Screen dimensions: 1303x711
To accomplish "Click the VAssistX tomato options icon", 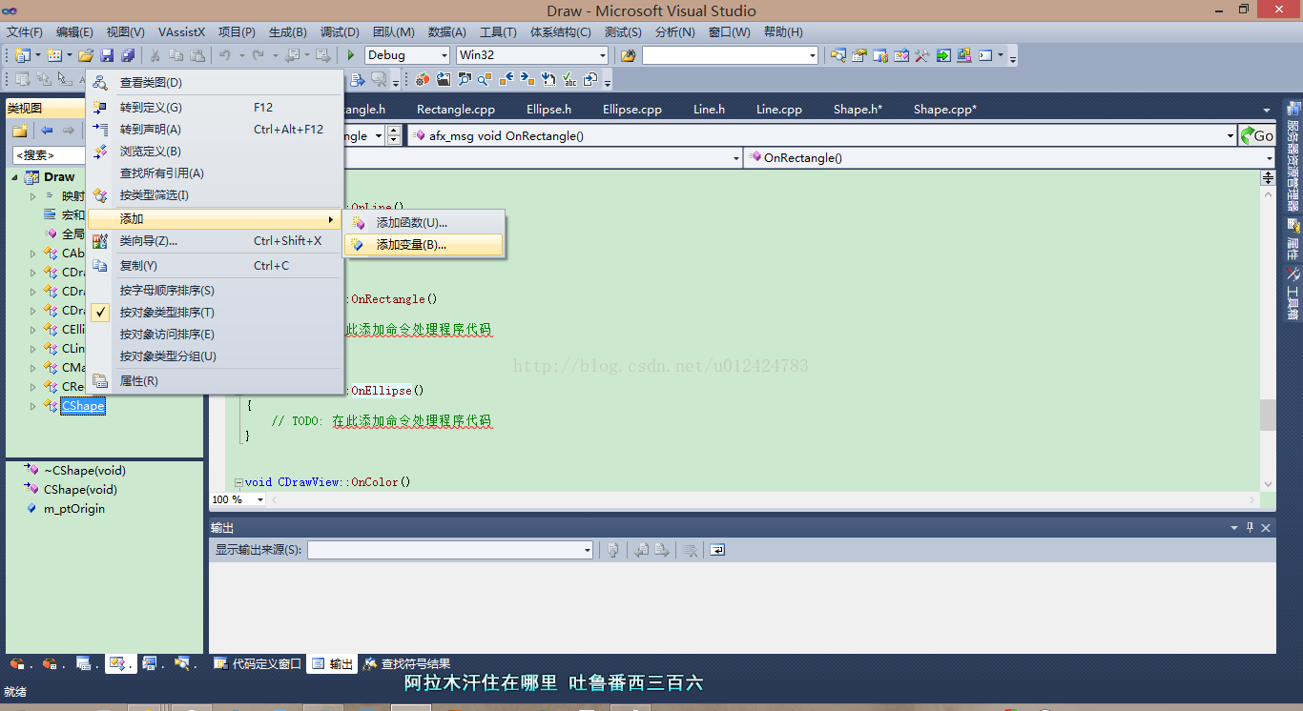I will 423,79.
